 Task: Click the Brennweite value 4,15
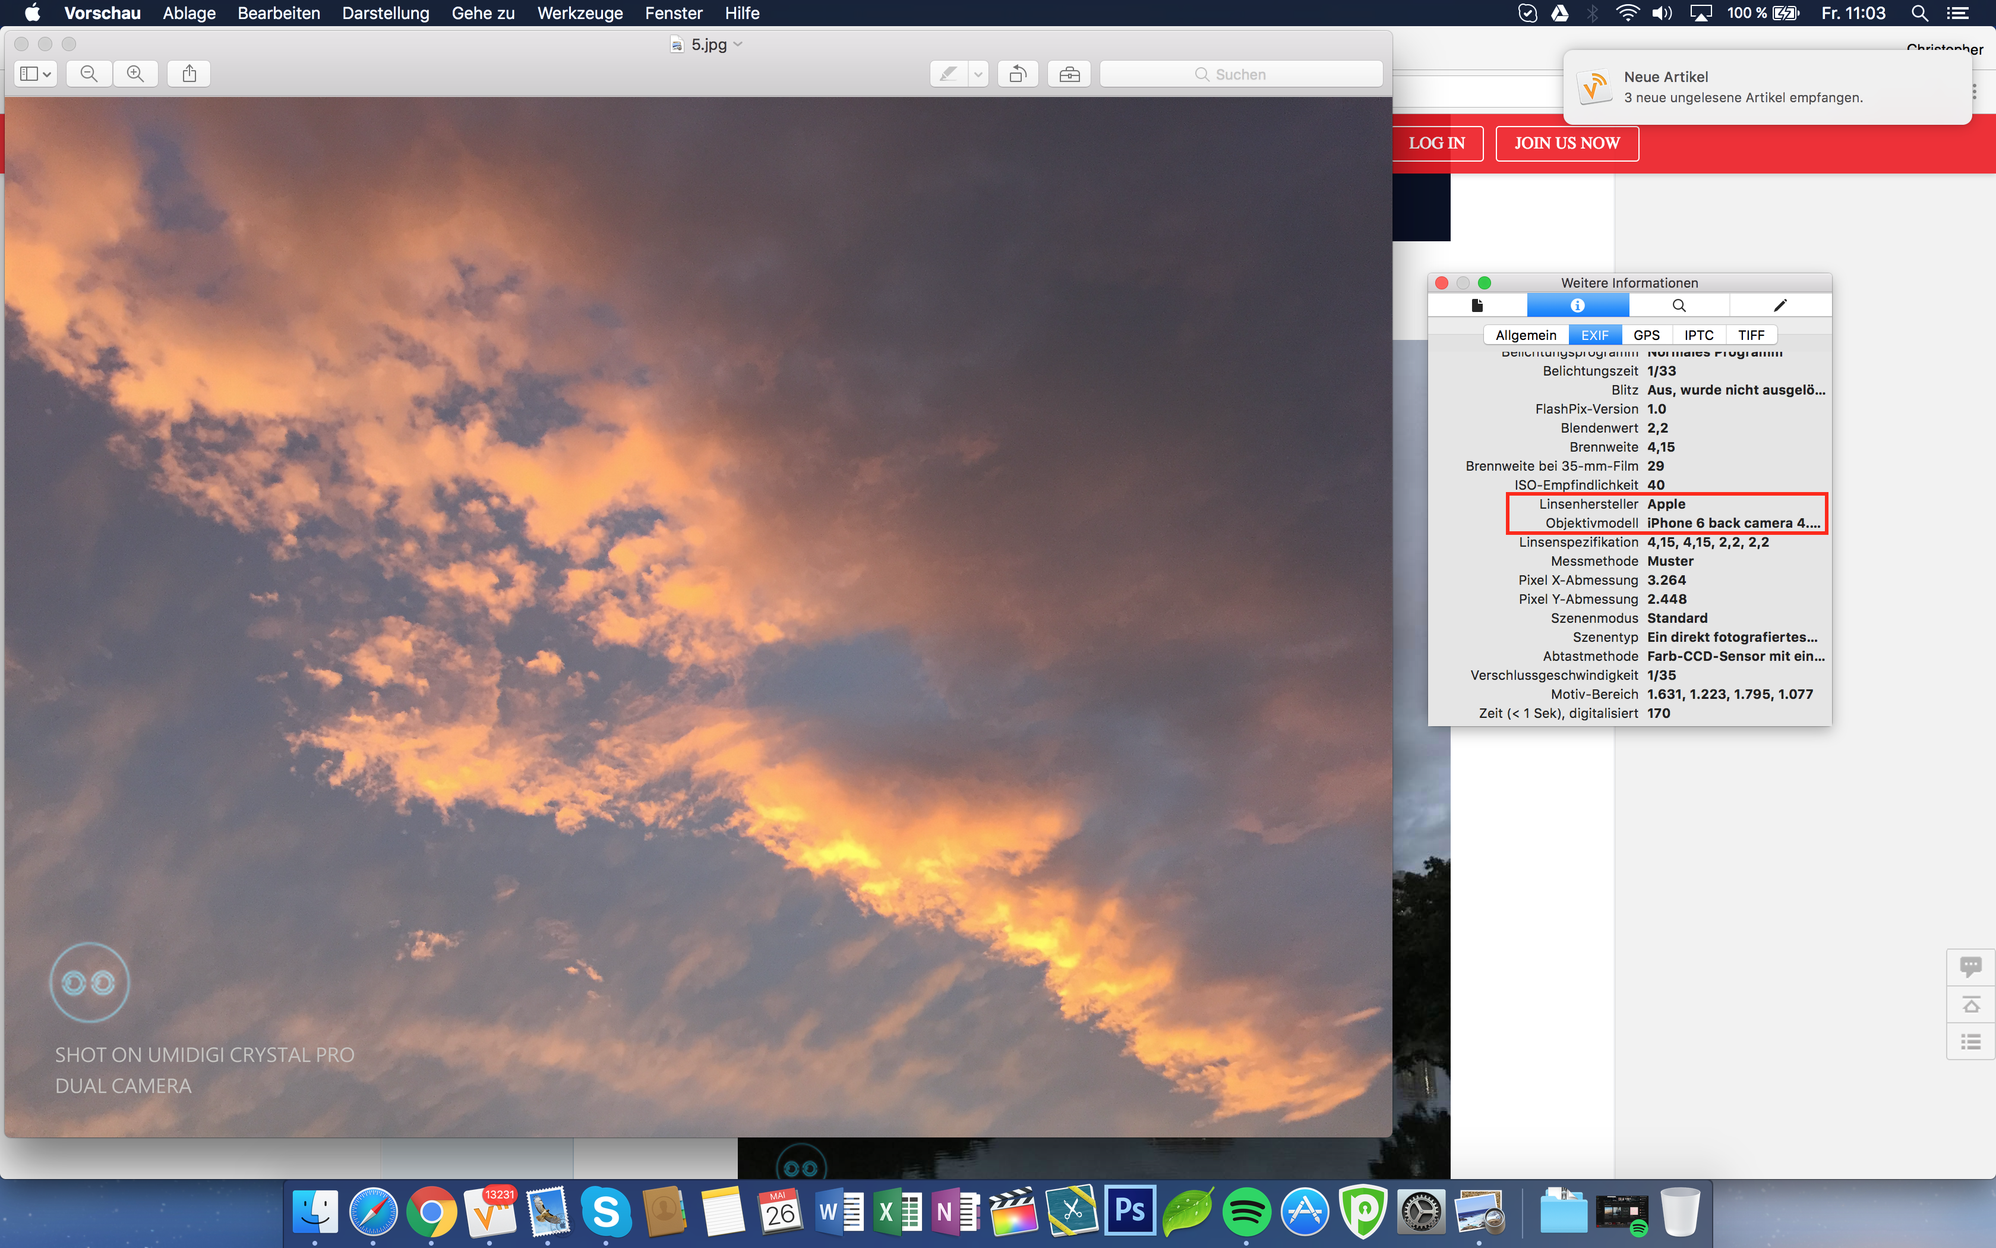coord(1660,446)
